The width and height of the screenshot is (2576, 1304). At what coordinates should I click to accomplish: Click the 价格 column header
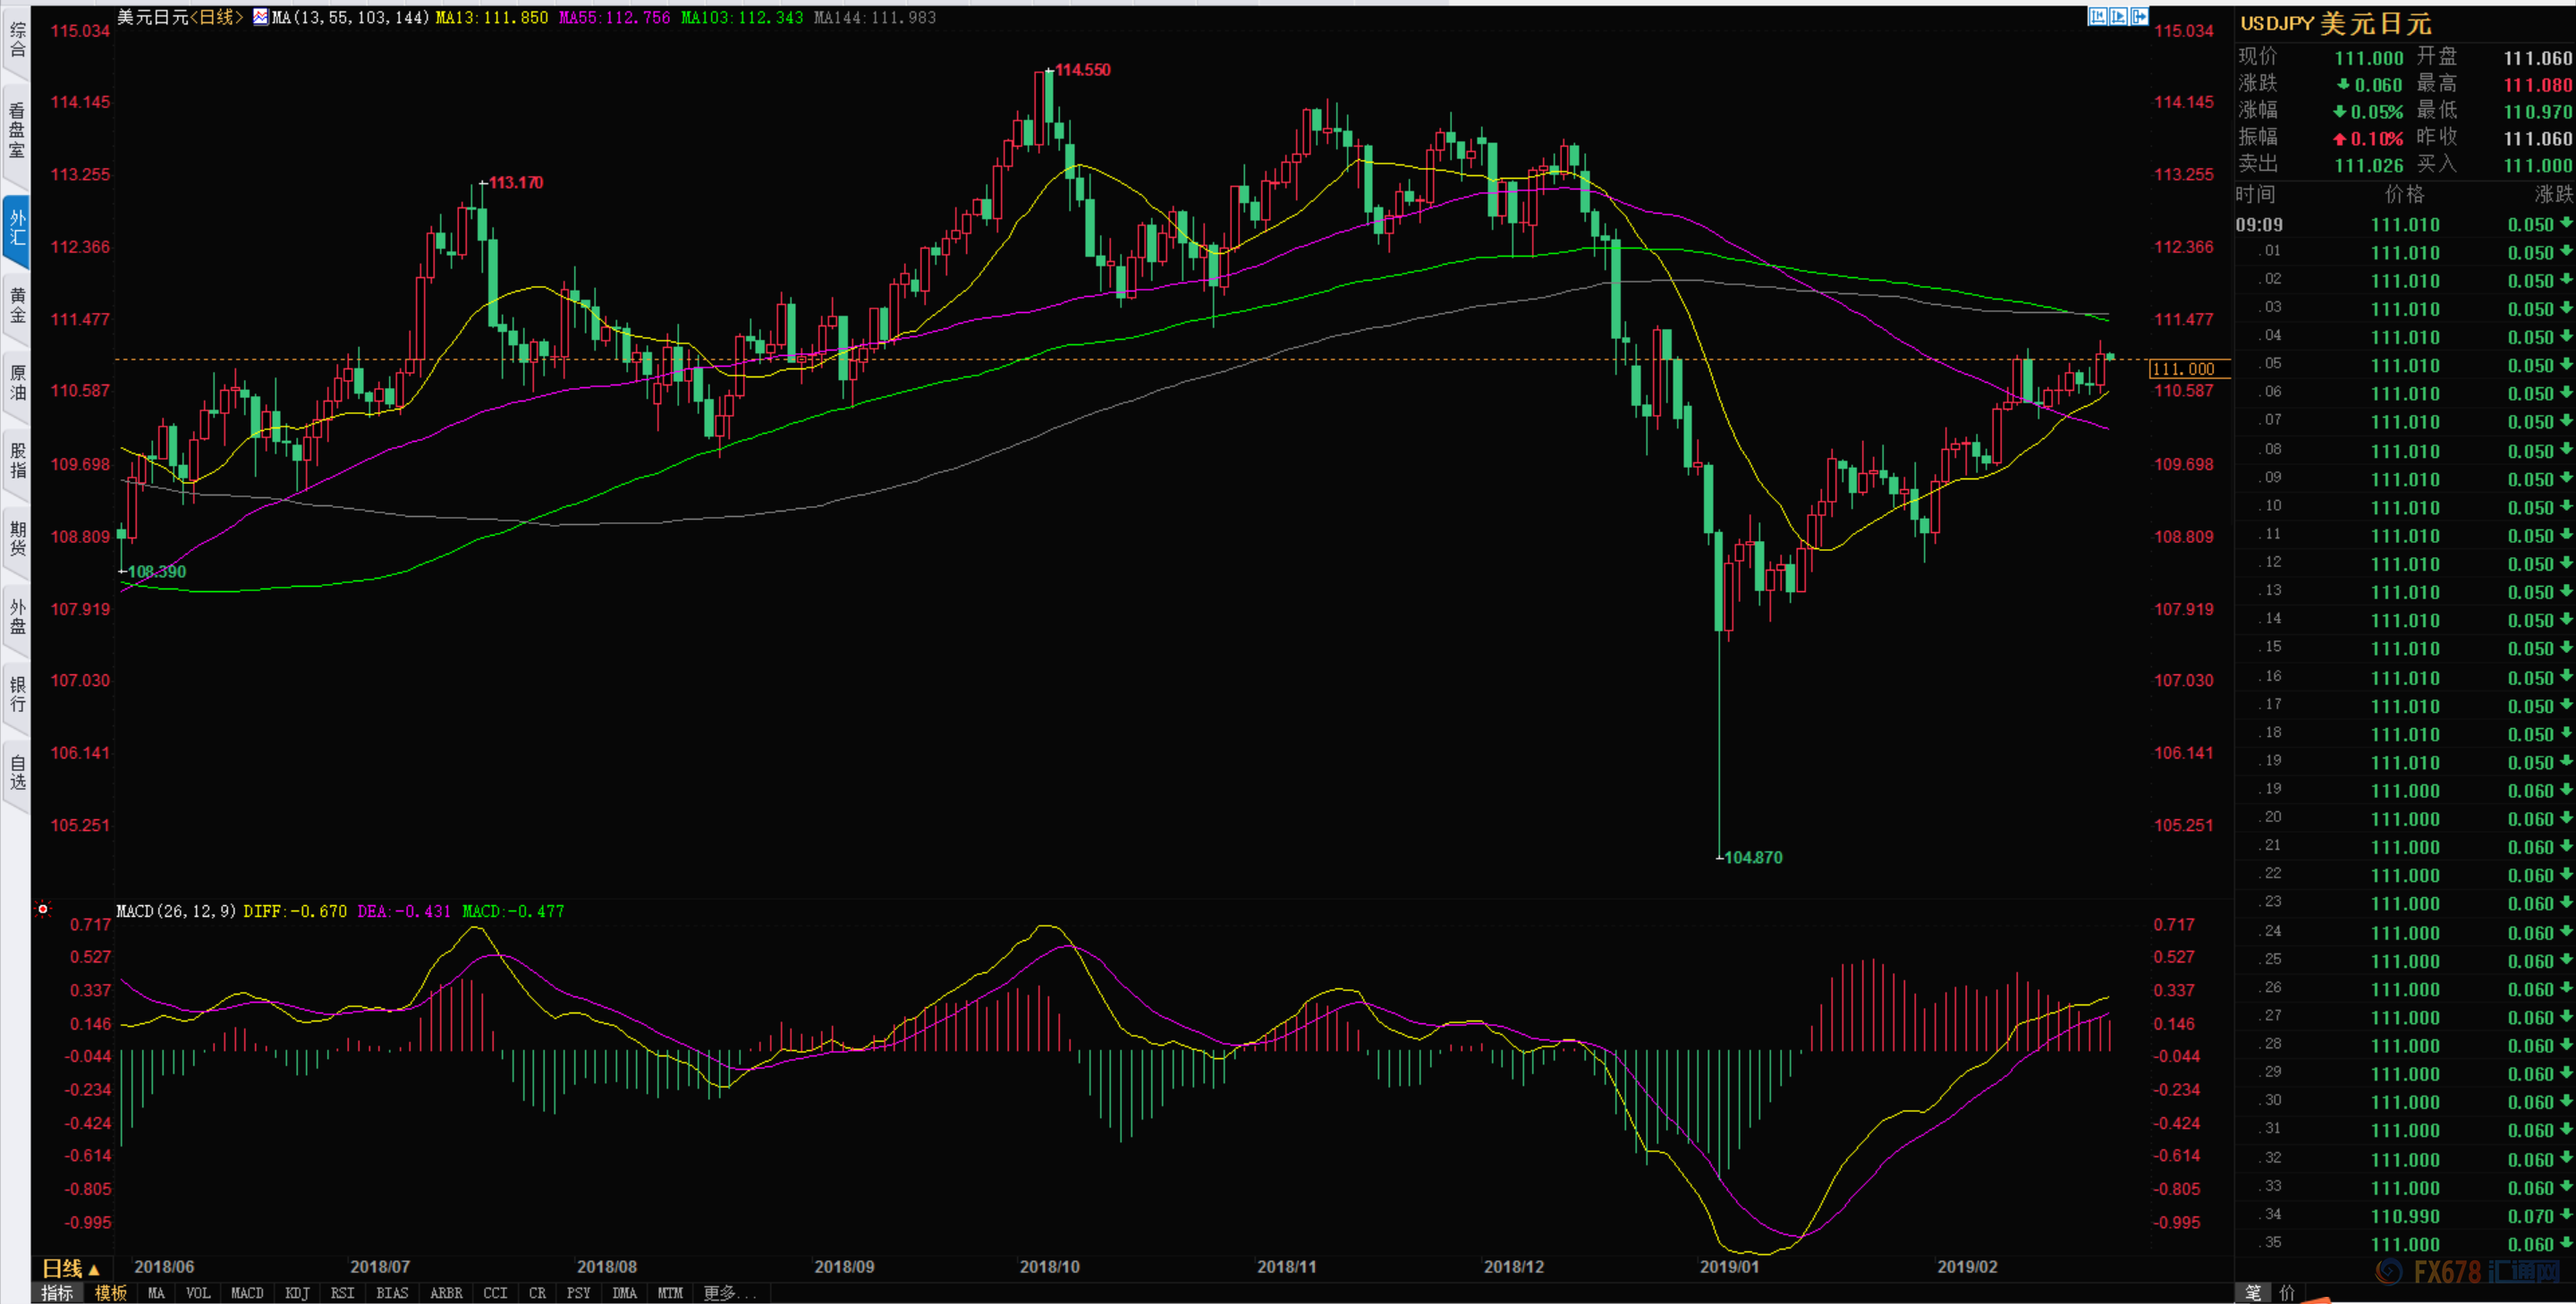(2403, 194)
